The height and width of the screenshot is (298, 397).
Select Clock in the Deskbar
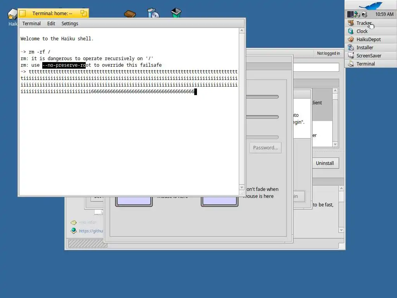[x=371, y=31]
